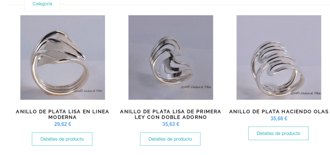Viewport: 330px width, 155px height.
Task: Select the wave-making silver ring picture
Action: point(279,57)
